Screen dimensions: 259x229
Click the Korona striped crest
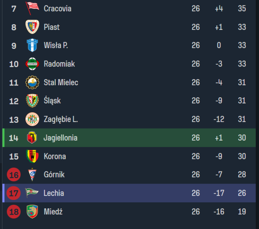(32, 156)
